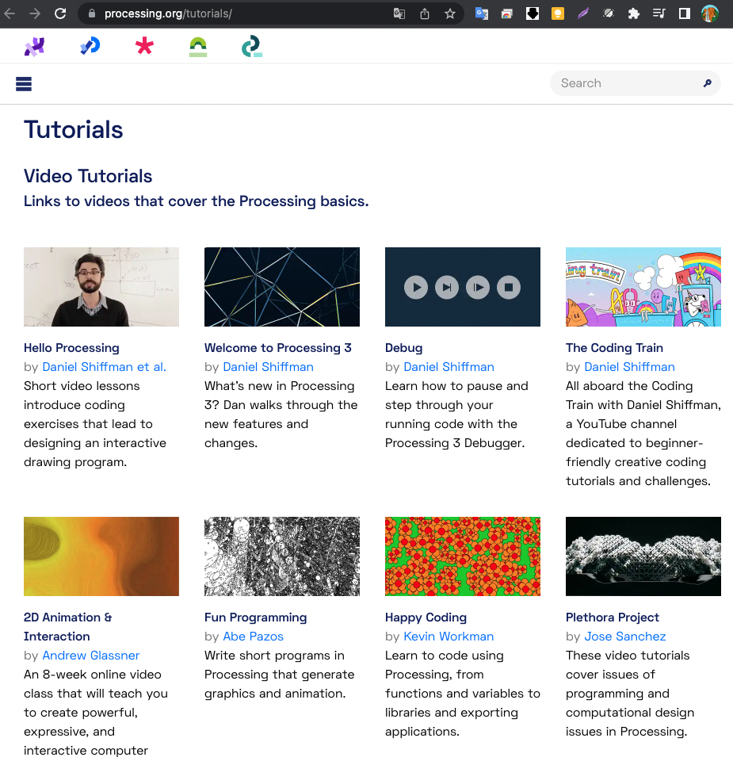
Task: Click the pink asterisk p5.js logo
Action: pyautogui.click(x=144, y=46)
